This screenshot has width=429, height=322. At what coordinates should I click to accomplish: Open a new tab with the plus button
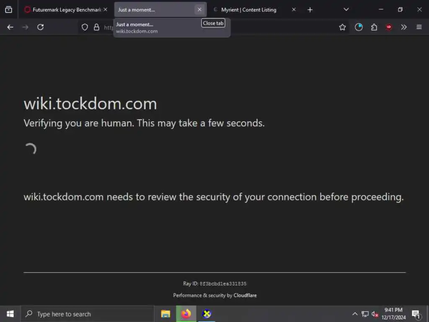(x=310, y=10)
